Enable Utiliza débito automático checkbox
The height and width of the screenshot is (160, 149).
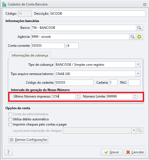point(10,119)
